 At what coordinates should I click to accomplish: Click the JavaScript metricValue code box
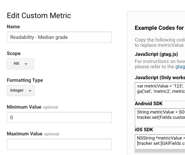click(160, 92)
